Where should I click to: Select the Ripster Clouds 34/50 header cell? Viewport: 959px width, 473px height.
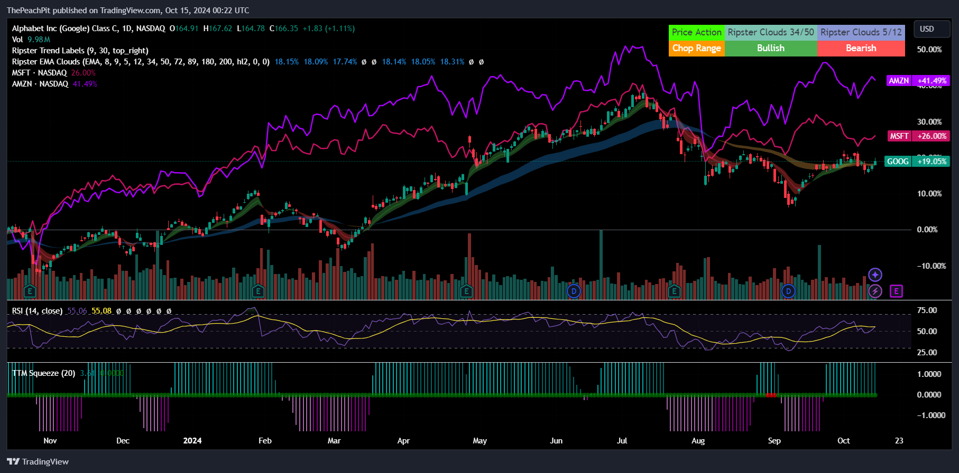771,32
